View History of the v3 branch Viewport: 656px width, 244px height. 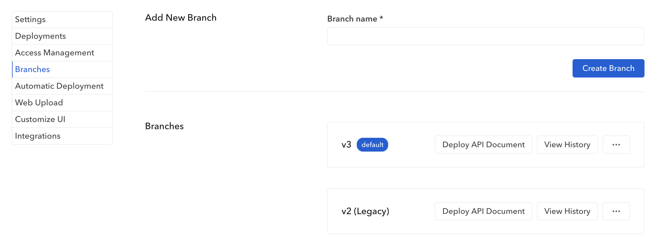(x=567, y=145)
